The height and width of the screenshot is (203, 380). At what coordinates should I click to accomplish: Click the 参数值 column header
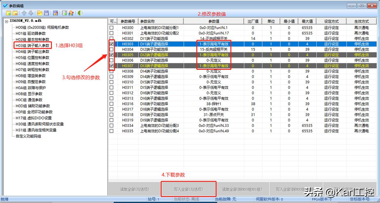click(x=214, y=21)
